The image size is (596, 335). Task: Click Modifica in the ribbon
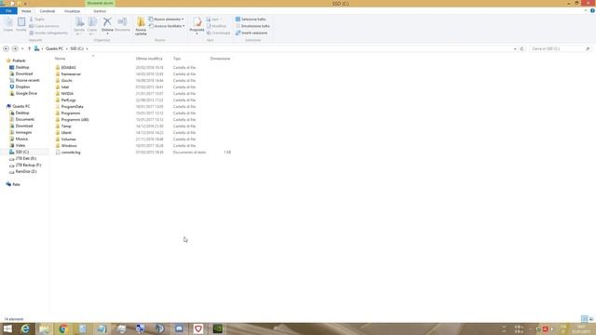(216, 26)
